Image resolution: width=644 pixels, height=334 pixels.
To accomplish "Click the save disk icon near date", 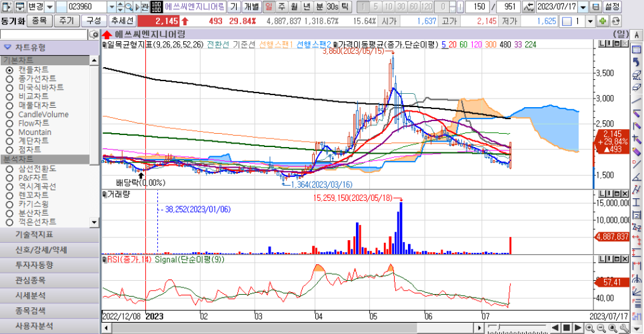I will pos(595,7).
